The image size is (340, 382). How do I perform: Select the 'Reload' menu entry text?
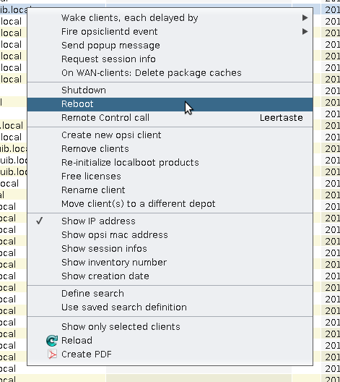pyautogui.click(x=77, y=340)
